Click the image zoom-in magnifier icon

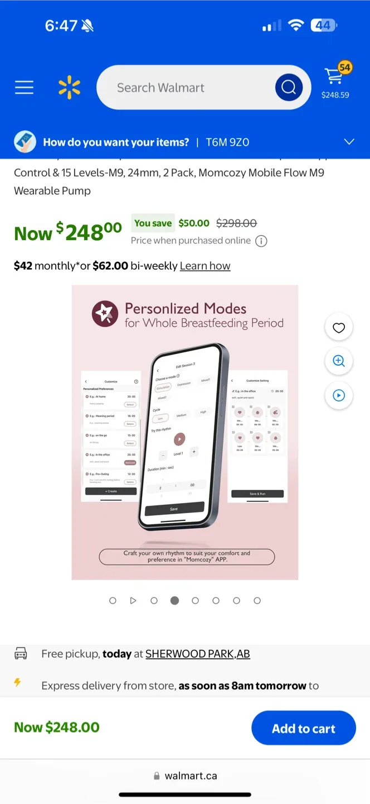coord(339,361)
